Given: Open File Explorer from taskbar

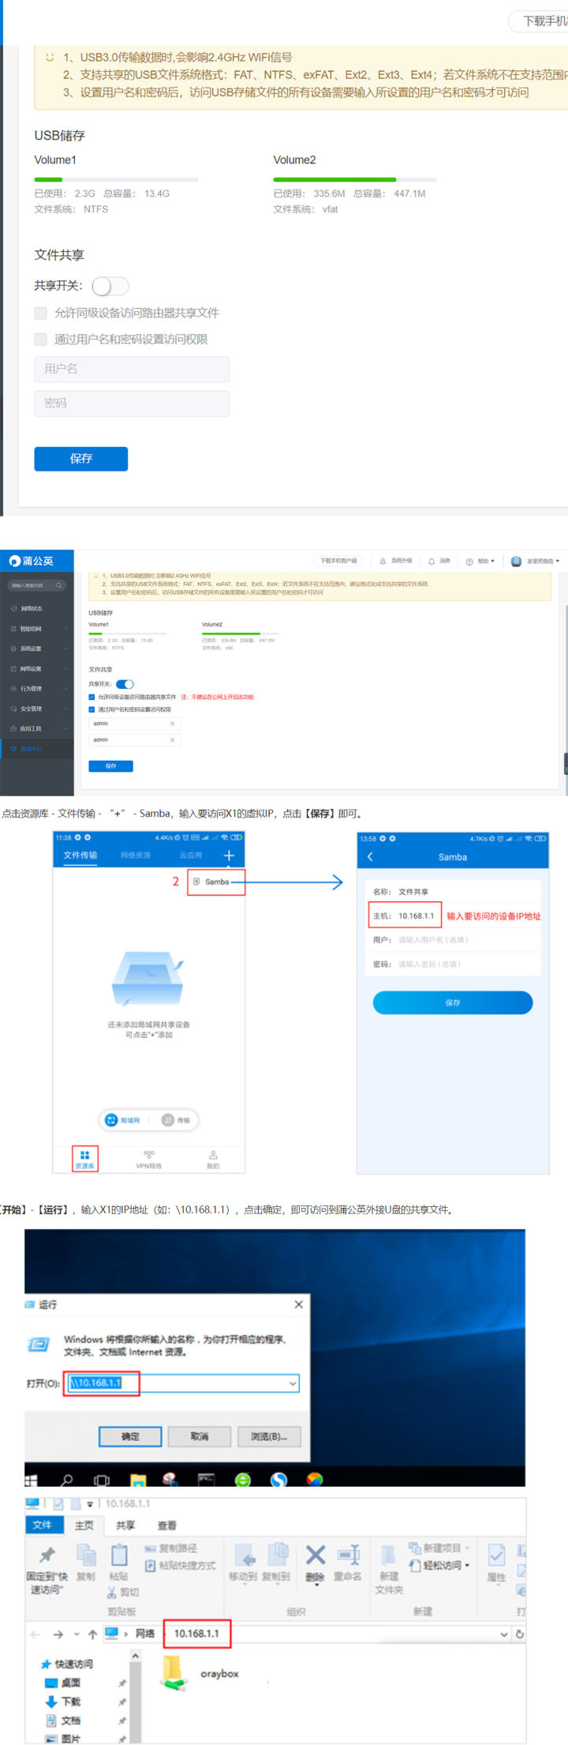Looking at the screenshot, I should click(138, 1480).
